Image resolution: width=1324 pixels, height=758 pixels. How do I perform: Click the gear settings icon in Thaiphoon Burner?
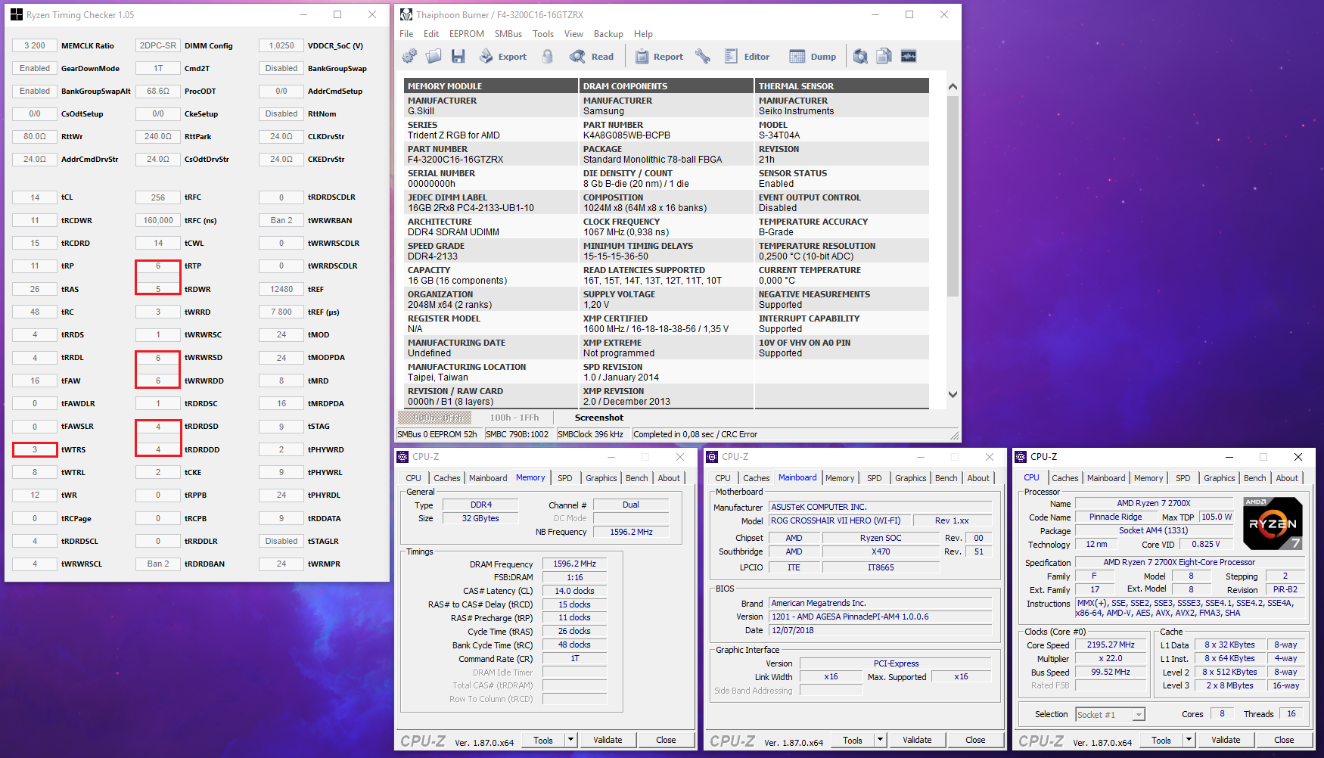(409, 56)
